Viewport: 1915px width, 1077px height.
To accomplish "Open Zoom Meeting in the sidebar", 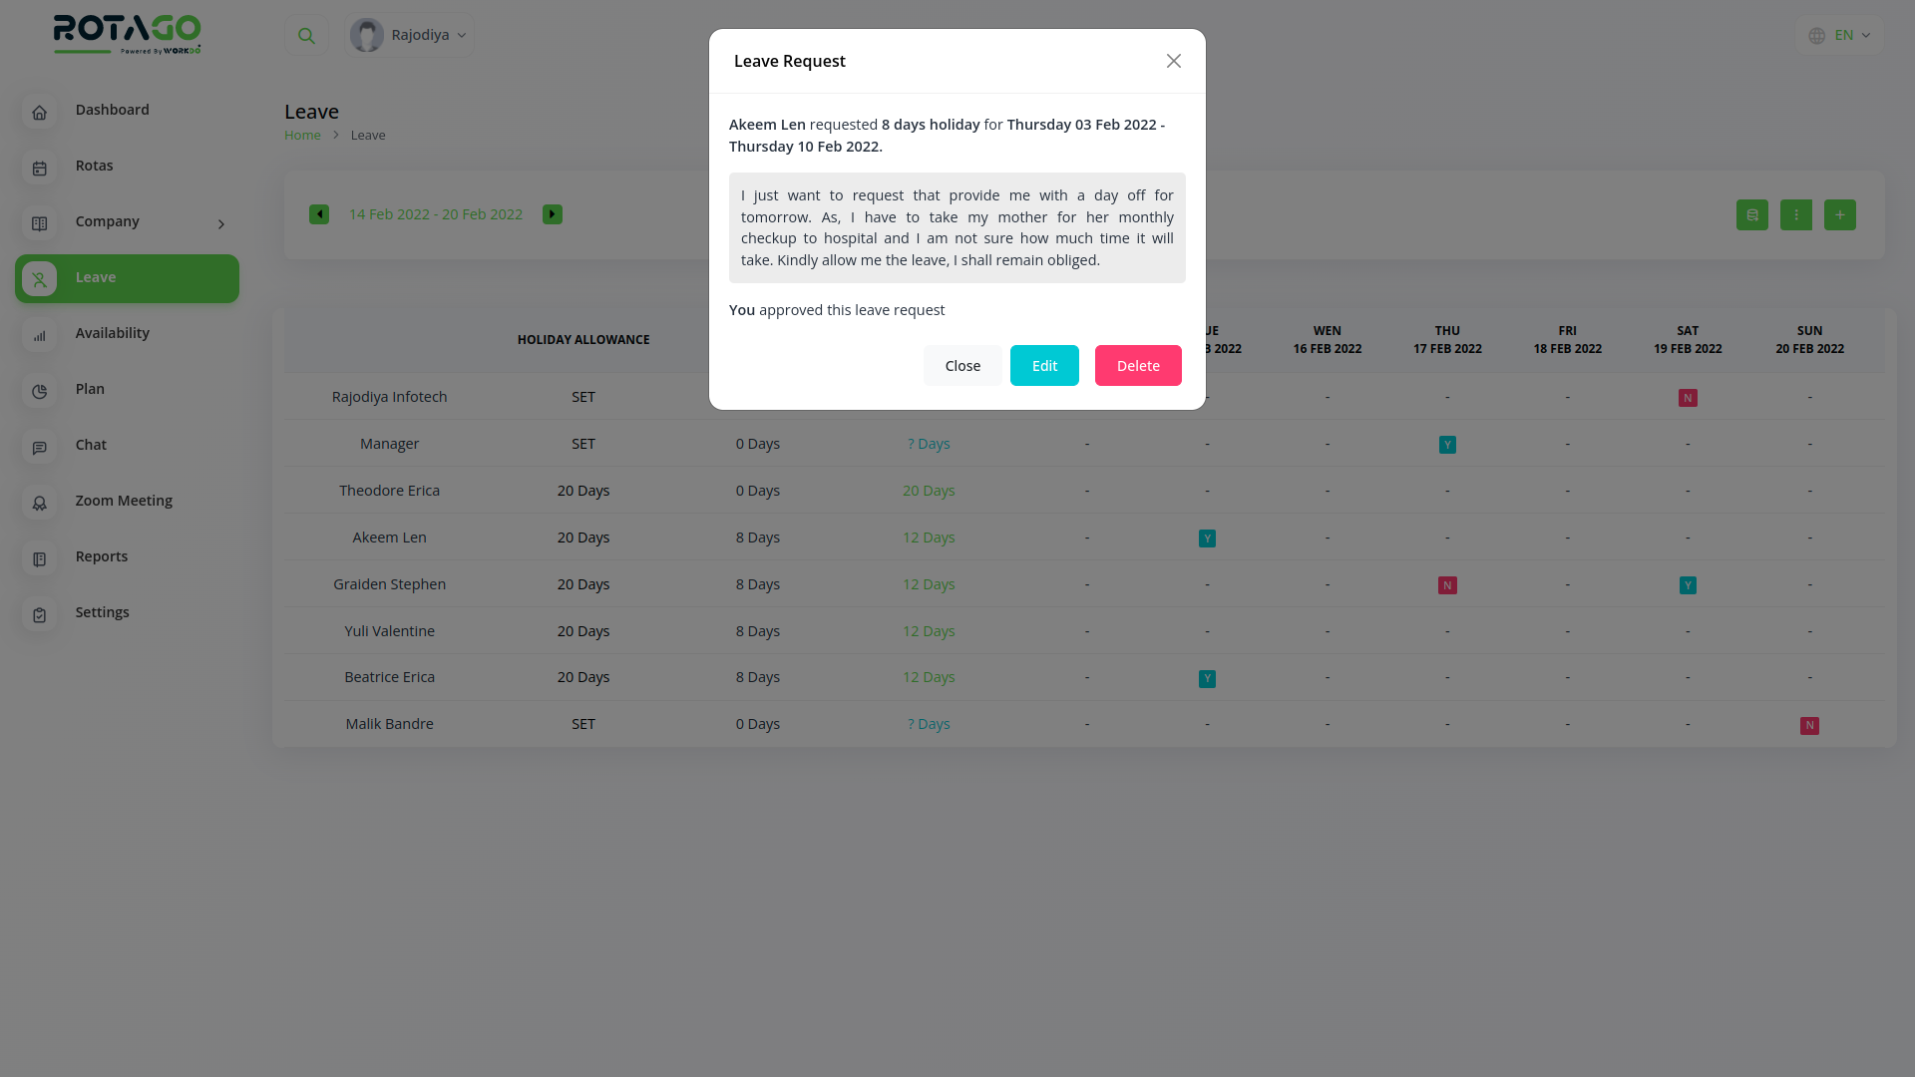I will click(124, 502).
